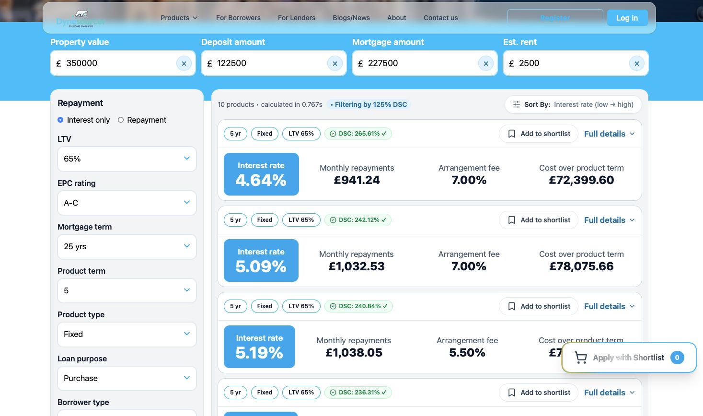Expand Full details for DSC 236.31% product
Viewport: 703px width, 416px height.
(610, 393)
